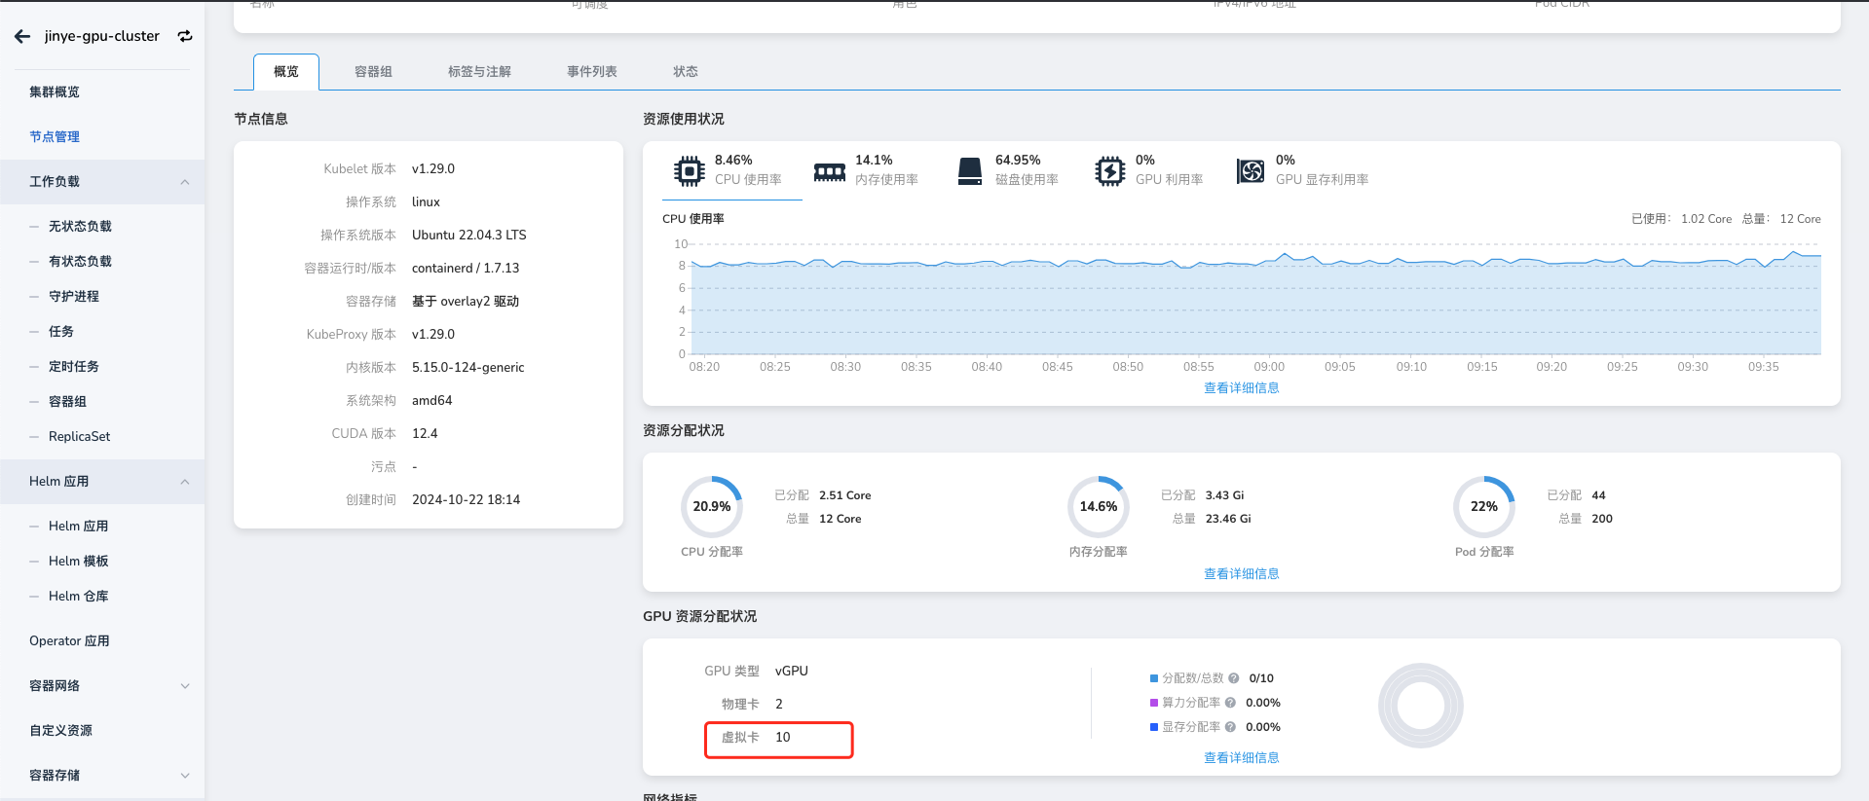Expand the 容器网络 sidebar section
Screen dimensions: 1869x801
point(185,686)
